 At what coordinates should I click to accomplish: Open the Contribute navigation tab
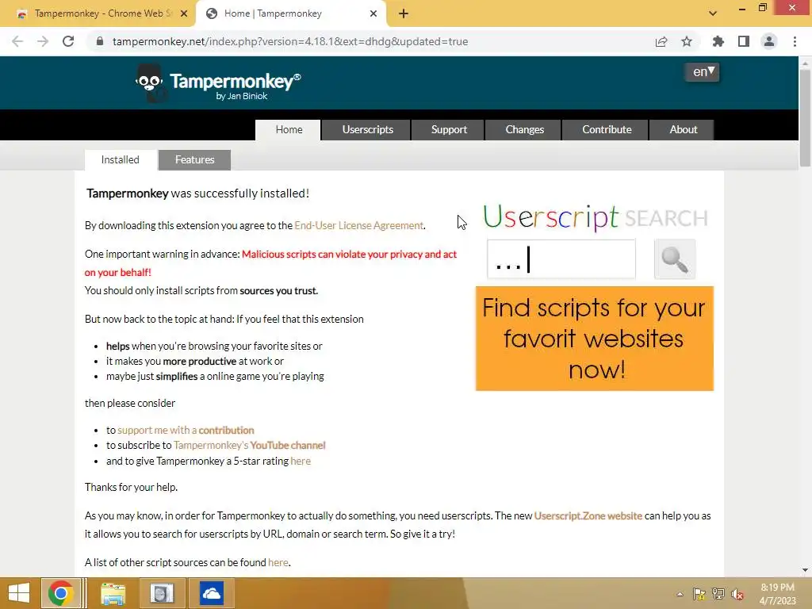coord(606,129)
